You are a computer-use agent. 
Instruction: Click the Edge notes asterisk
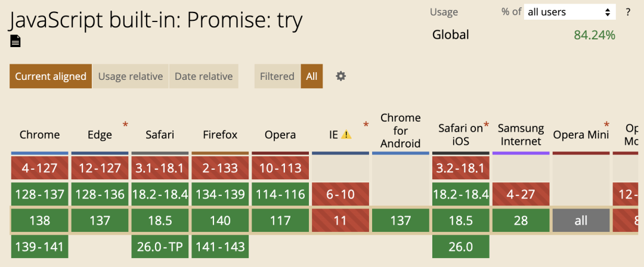(125, 123)
